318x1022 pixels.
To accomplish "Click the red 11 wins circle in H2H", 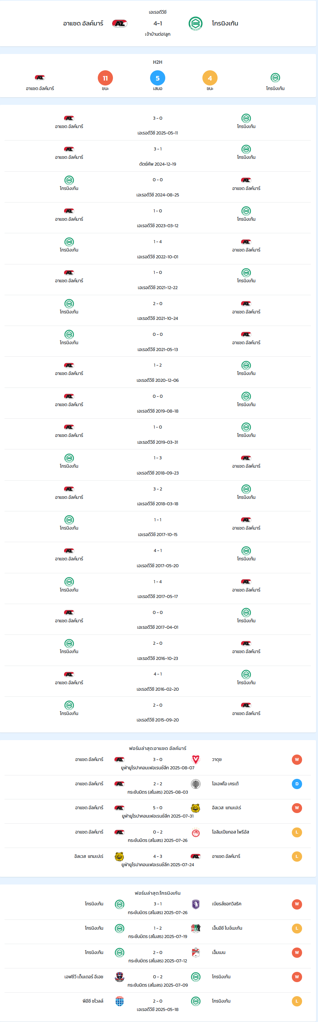I will tap(105, 78).
